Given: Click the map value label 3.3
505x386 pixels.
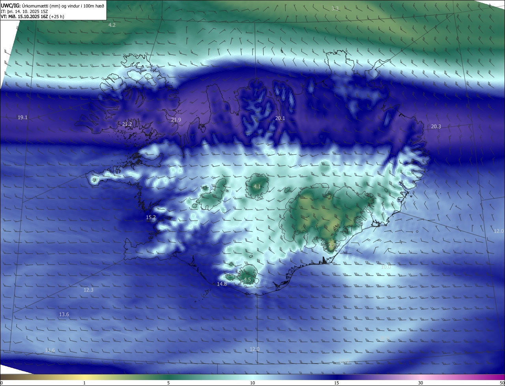Looking at the screenshot, I should (335, 8).
